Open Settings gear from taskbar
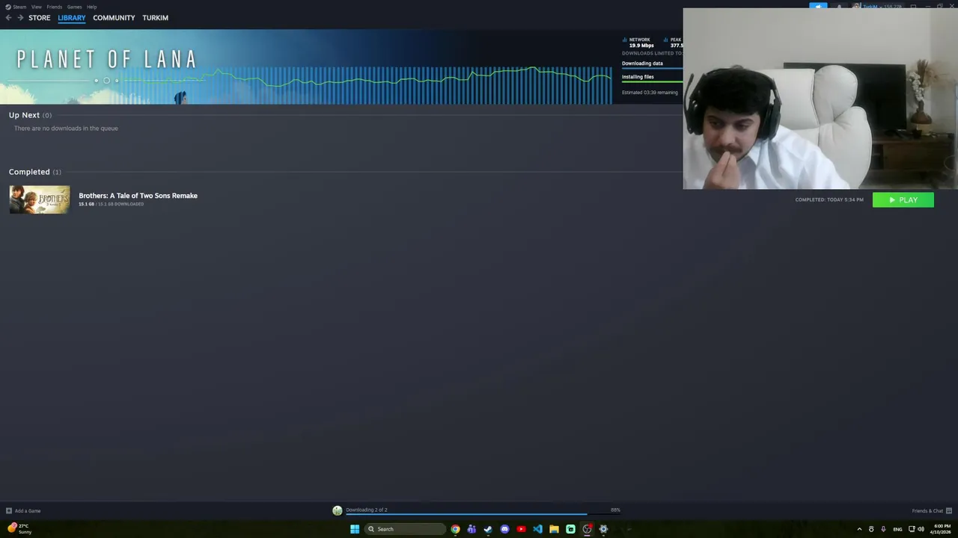This screenshot has width=958, height=538. pyautogui.click(x=603, y=529)
